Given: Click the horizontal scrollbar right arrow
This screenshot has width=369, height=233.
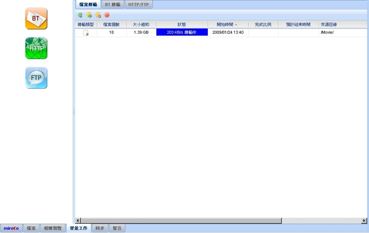Looking at the screenshot, I should (364, 221).
